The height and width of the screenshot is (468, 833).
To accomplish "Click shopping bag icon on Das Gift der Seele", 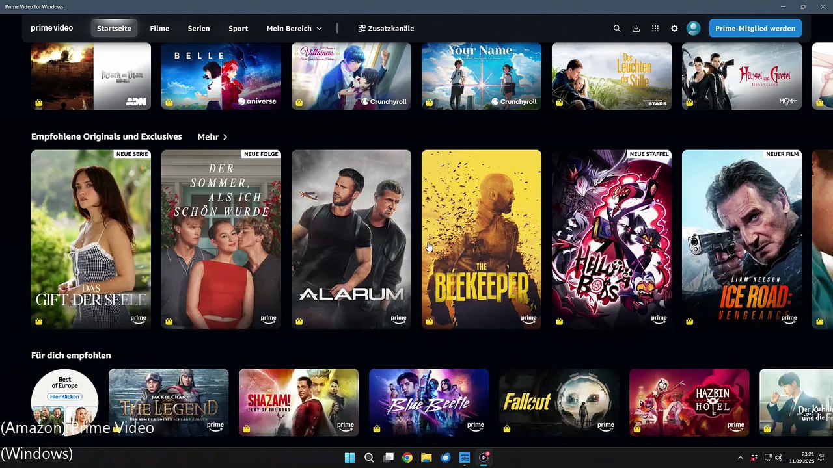I will point(39,321).
